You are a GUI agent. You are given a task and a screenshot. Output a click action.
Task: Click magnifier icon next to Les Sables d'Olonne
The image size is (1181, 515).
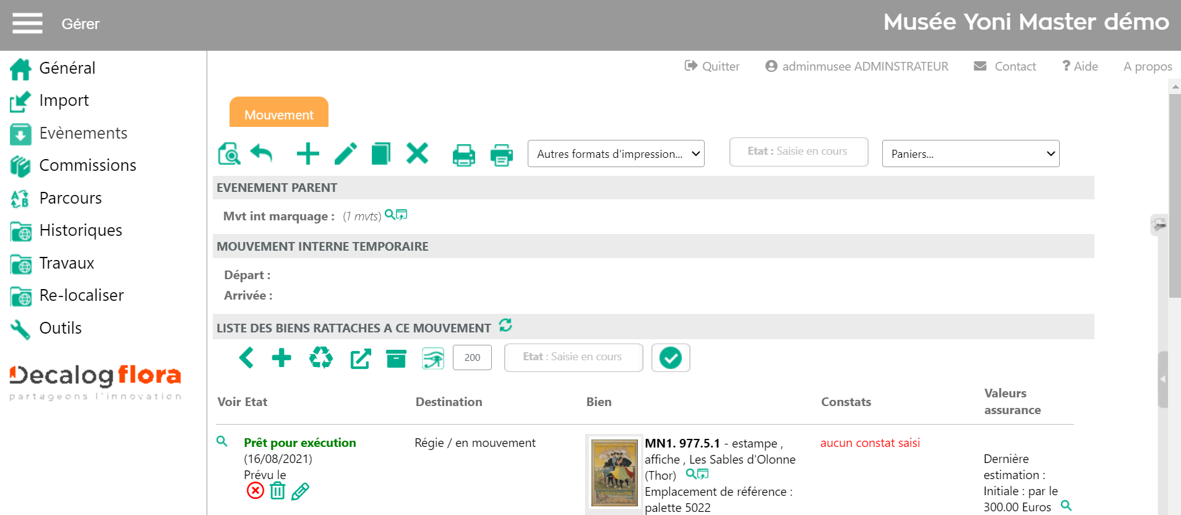691,474
